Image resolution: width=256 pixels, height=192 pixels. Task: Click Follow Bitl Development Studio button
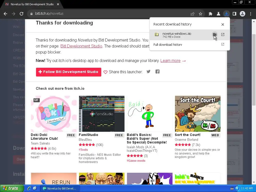click(68, 72)
